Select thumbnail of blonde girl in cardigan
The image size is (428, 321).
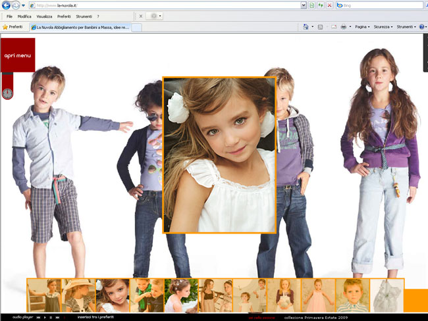pyautogui.click(x=284, y=295)
